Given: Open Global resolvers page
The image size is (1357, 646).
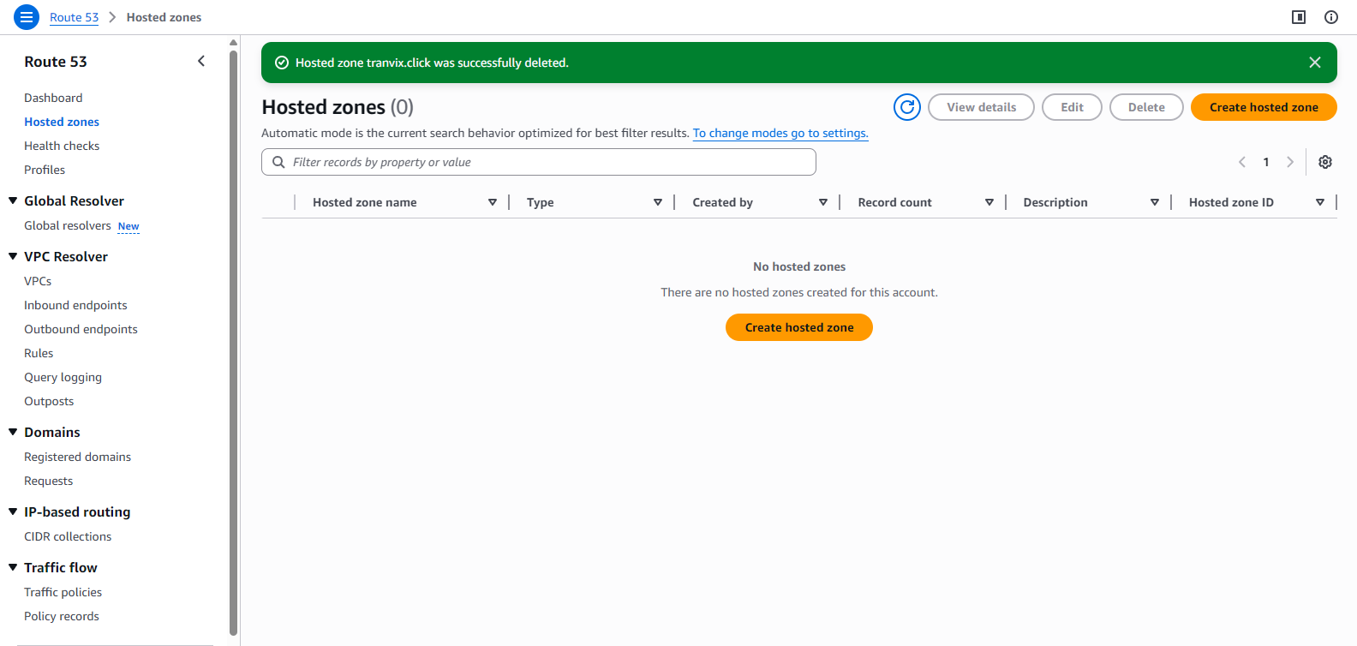Looking at the screenshot, I should (x=68, y=225).
